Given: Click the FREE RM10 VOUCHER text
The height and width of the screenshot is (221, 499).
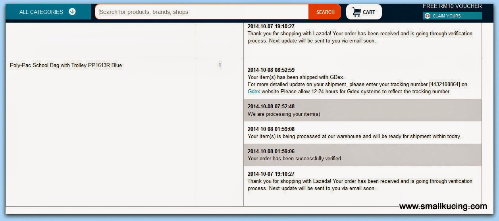Looking at the screenshot, I should pos(452,6).
